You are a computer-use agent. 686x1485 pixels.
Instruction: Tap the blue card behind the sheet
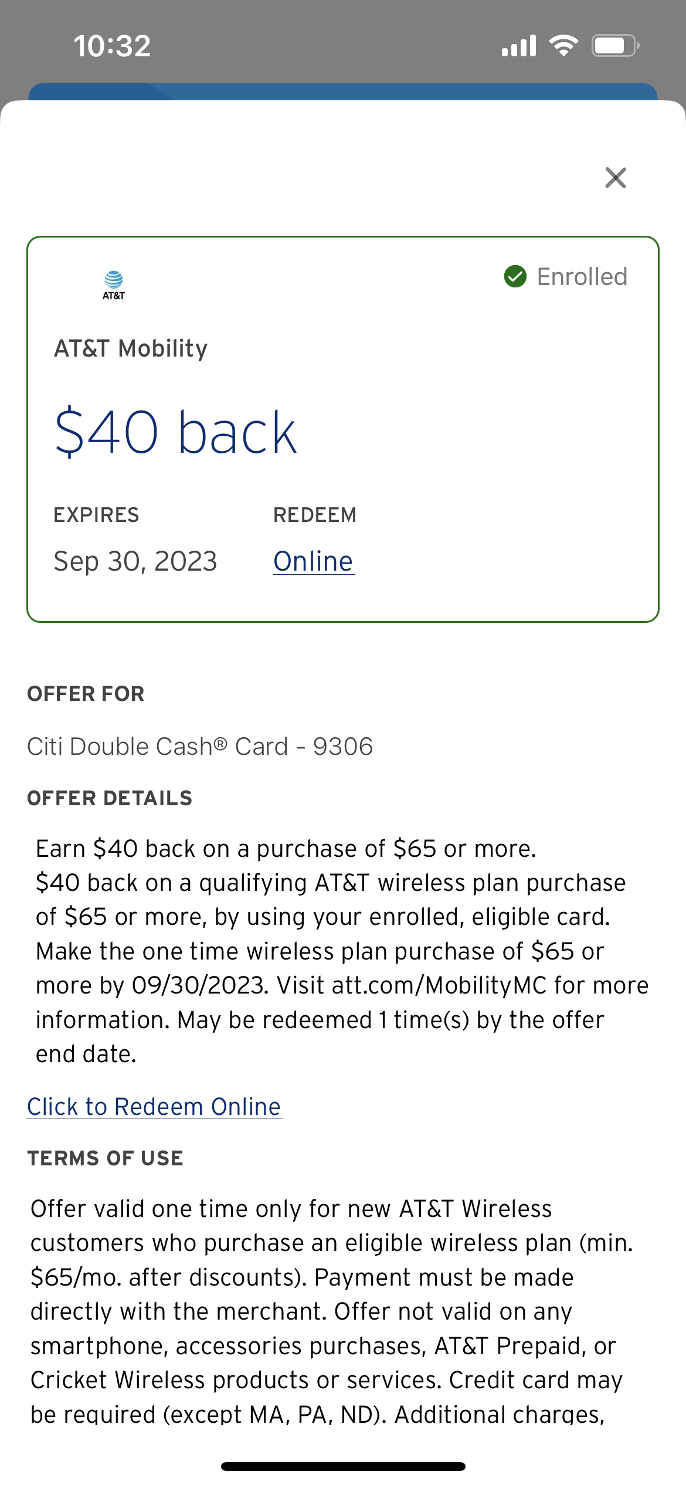pyautogui.click(x=342, y=91)
